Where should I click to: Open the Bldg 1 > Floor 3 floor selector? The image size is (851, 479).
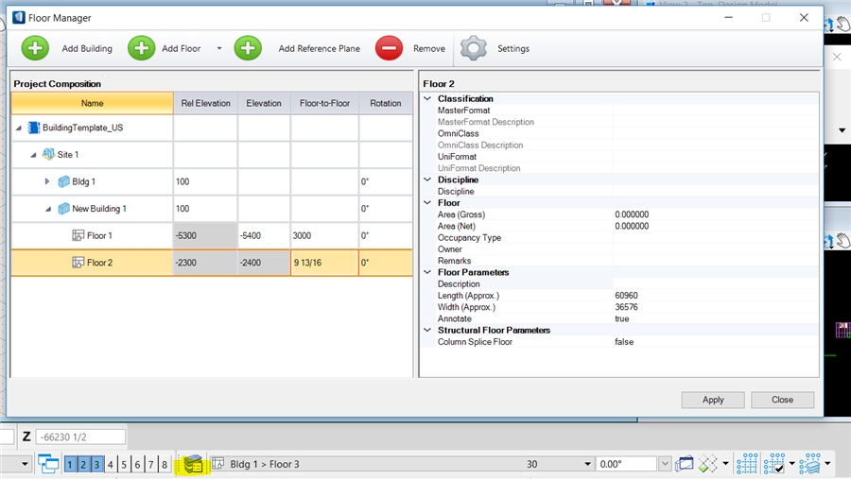[x=402, y=464]
